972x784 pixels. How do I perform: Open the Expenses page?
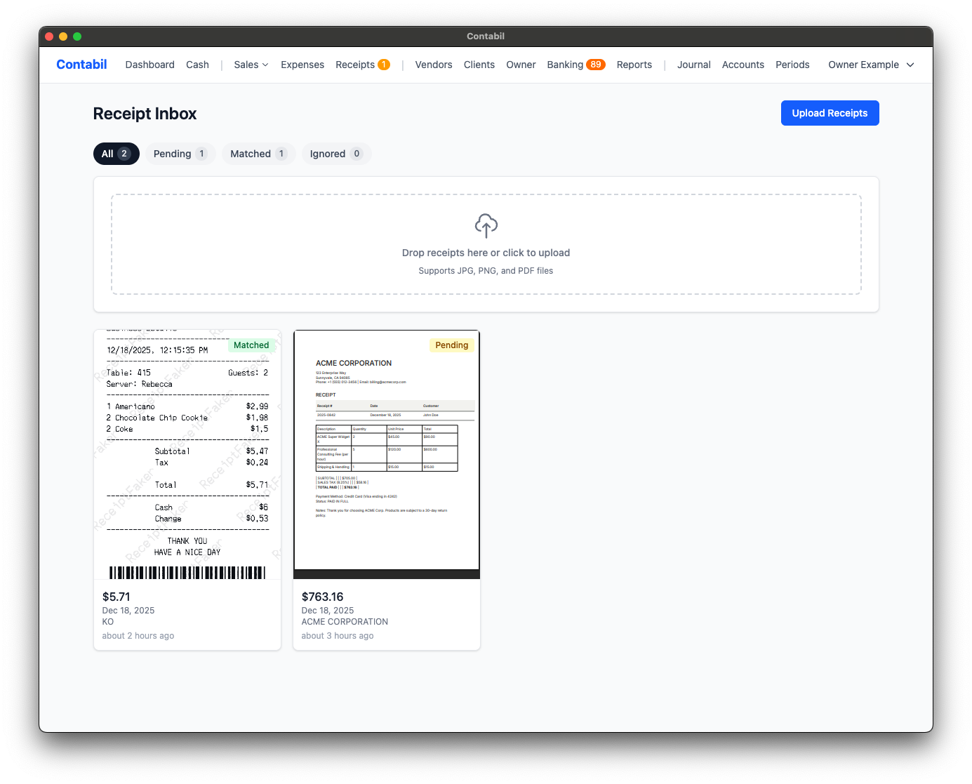point(302,65)
